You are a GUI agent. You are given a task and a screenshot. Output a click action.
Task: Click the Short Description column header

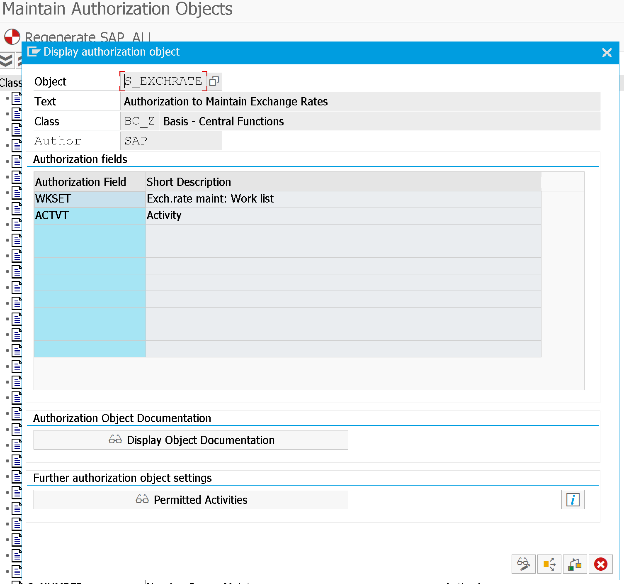point(343,182)
